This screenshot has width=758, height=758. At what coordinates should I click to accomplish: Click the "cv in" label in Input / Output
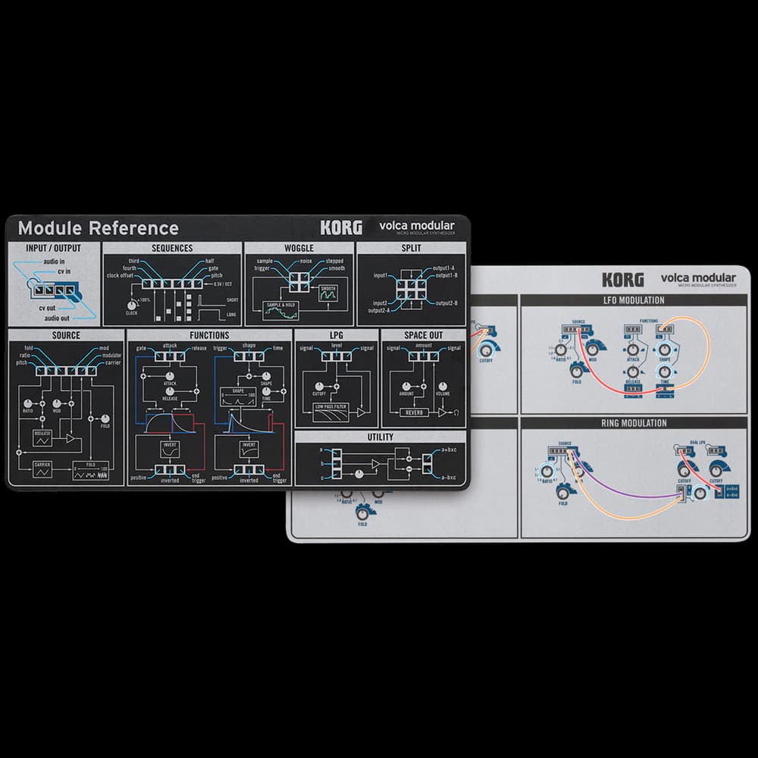click(x=64, y=271)
